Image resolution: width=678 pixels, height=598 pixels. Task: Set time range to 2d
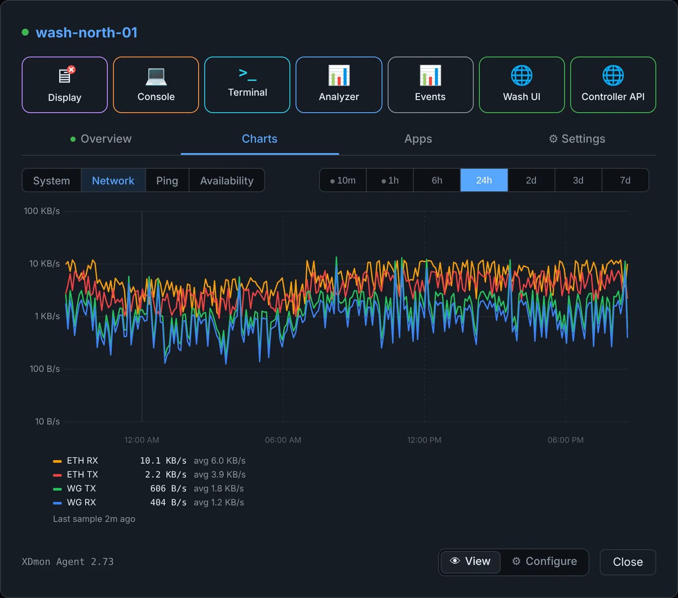(x=531, y=180)
